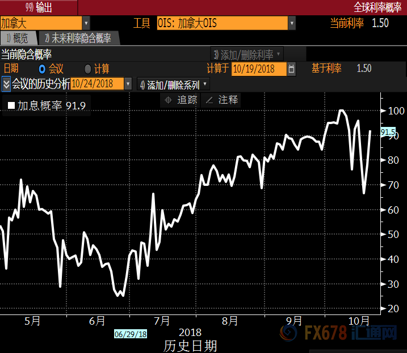Switch to the 1) 概览 tab
The height and width of the screenshot is (353, 407).
pyautogui.click(x=19, y=38)
